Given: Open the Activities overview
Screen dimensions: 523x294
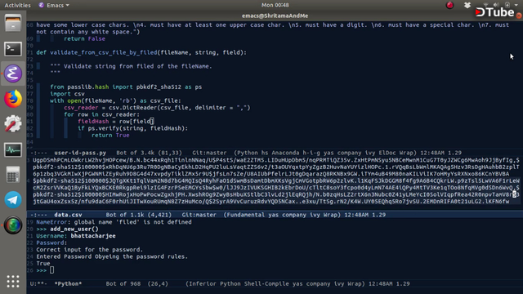Looking at the screenshot, I should [17, 5].
